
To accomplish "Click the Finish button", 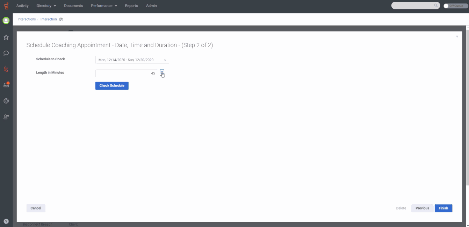I will 443,208.
